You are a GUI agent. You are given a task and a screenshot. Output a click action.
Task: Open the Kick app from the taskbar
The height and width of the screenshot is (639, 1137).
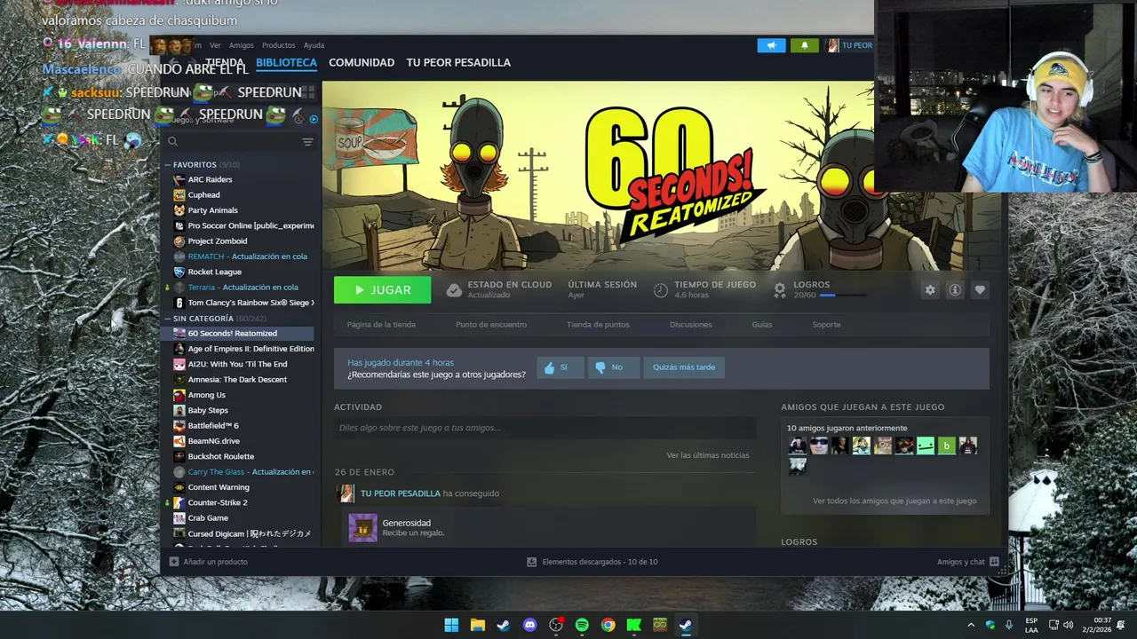pos(634,625)
